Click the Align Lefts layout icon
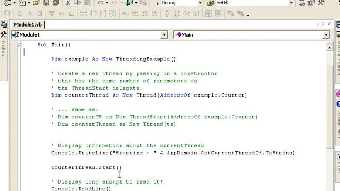The image size is (340, 191). 20,13
